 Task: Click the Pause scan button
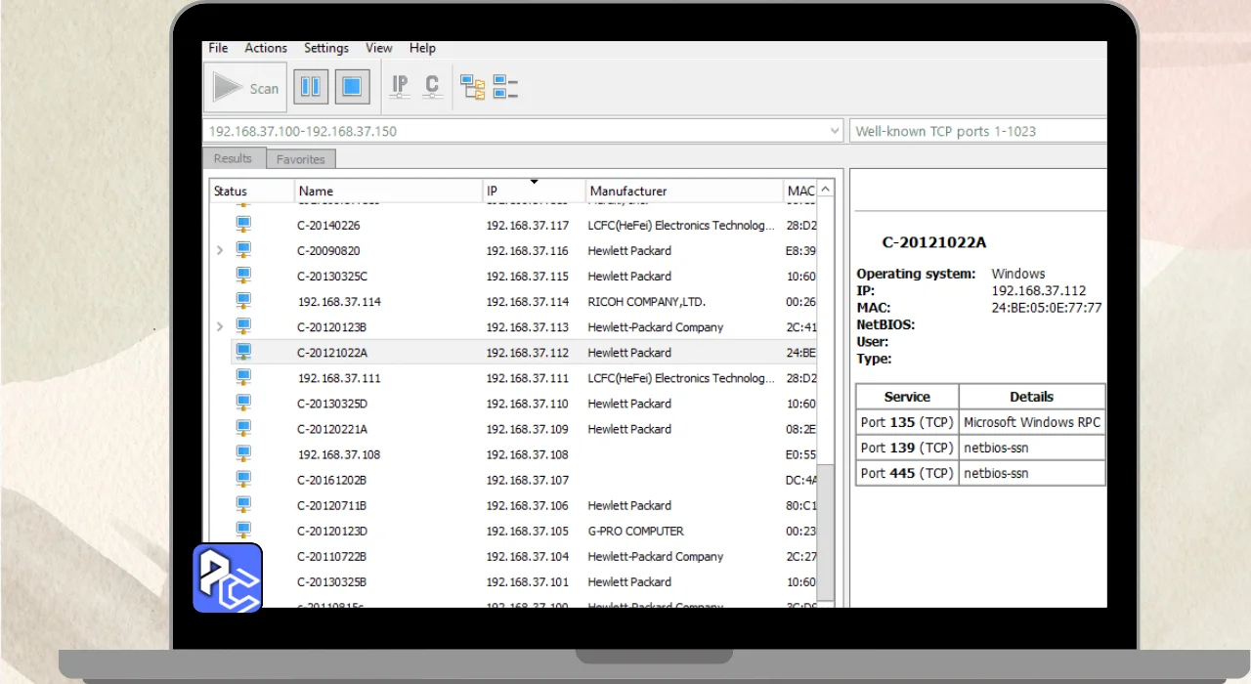[x=311, y=87]
